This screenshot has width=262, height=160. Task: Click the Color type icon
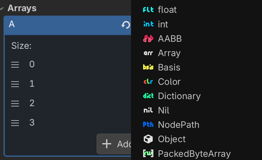pos(148,82)
